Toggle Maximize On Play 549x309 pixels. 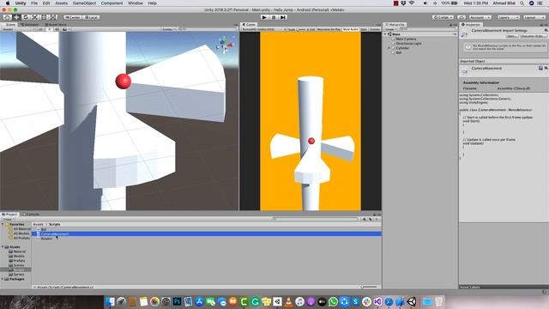coord(329,29)
